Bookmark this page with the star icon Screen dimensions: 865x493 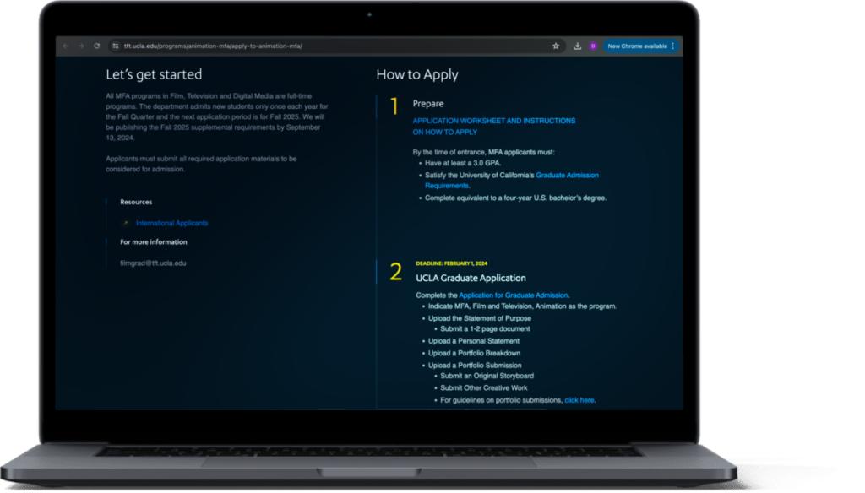pyautogui.click(x=556, y=46)
